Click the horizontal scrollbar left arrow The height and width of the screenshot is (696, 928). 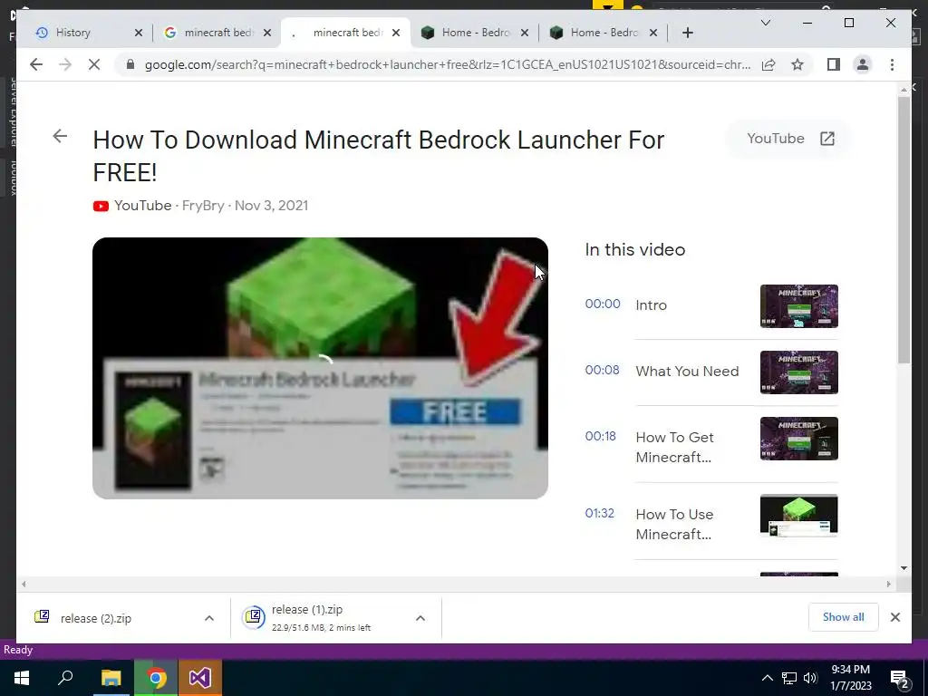tap(24, 585)
